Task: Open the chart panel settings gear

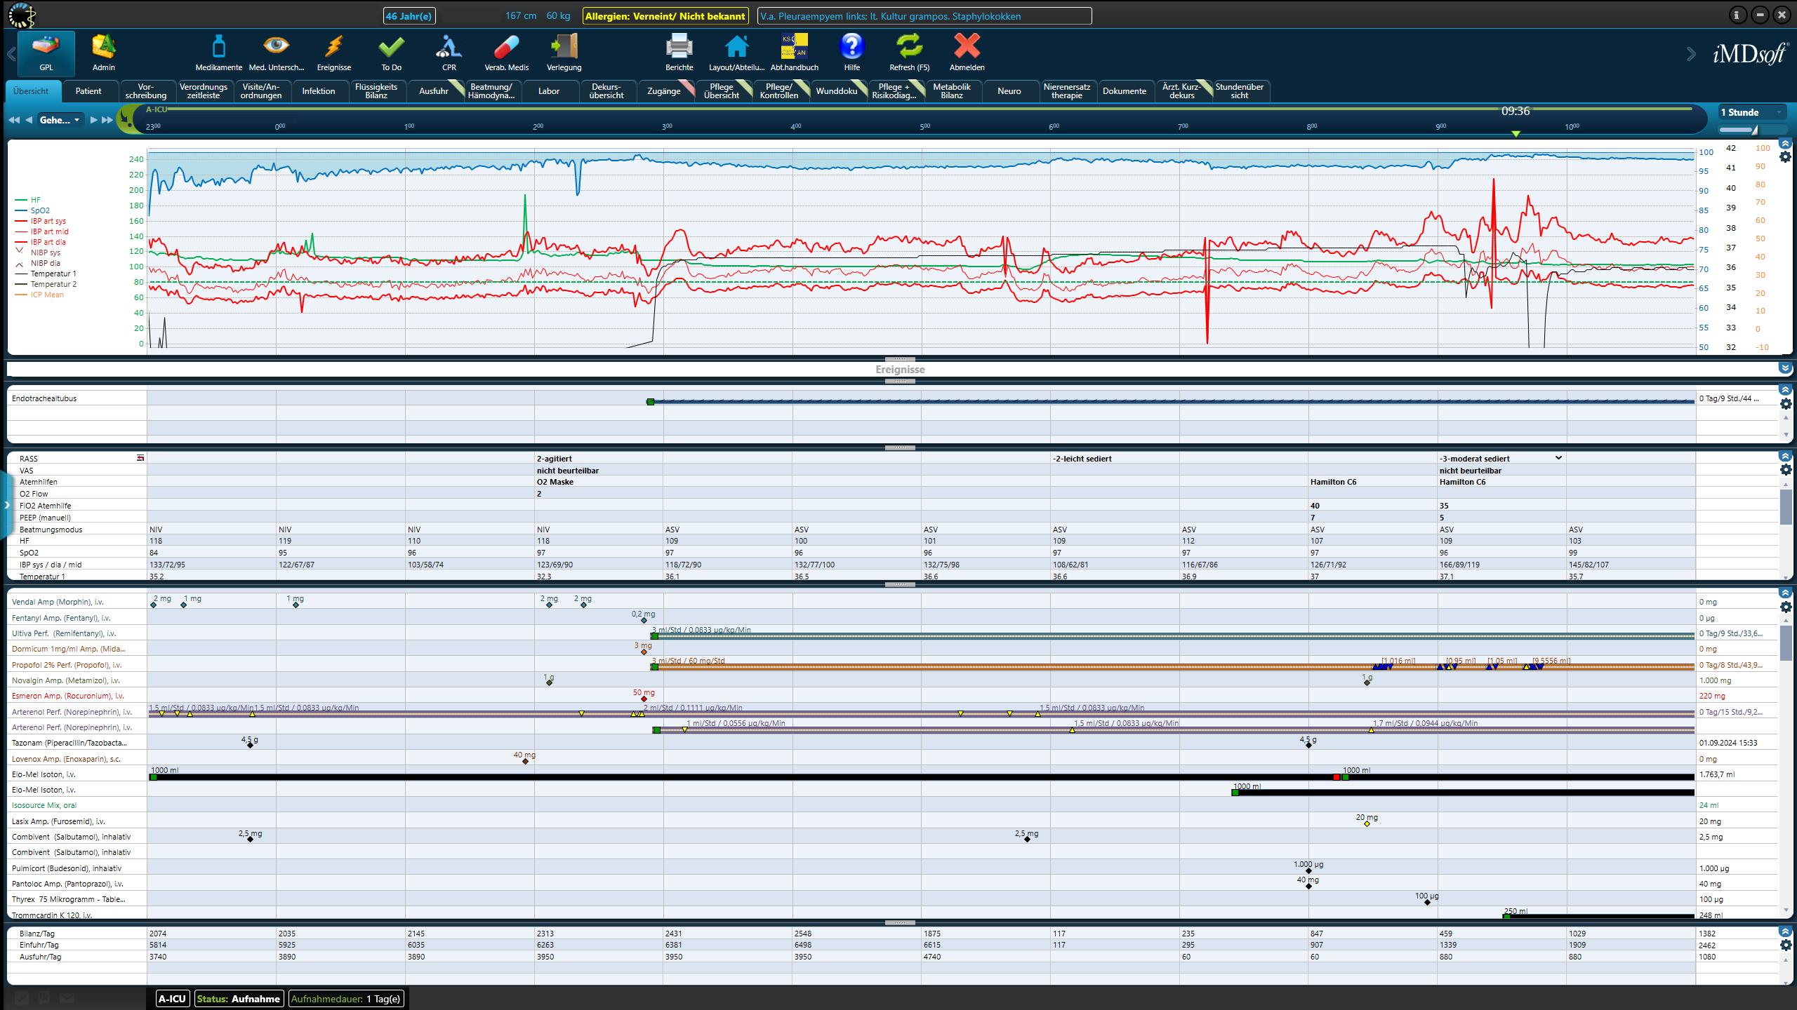Action: pyautogui.click(x=1785, y=157)
